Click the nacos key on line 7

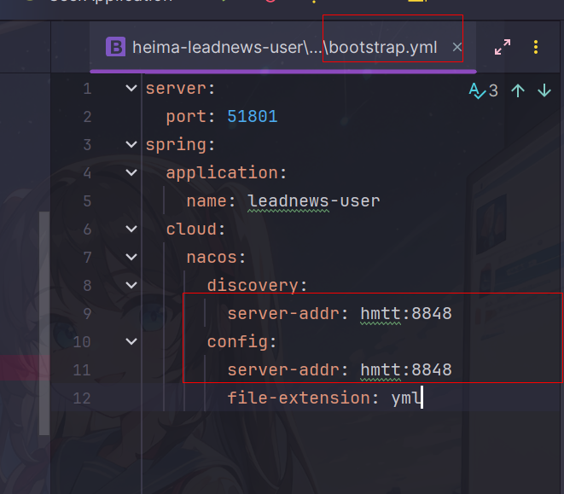(212, 258)
